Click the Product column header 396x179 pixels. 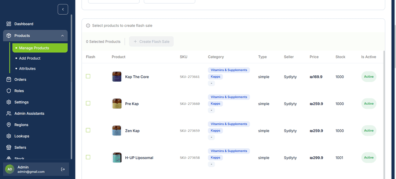coord(118,57)
